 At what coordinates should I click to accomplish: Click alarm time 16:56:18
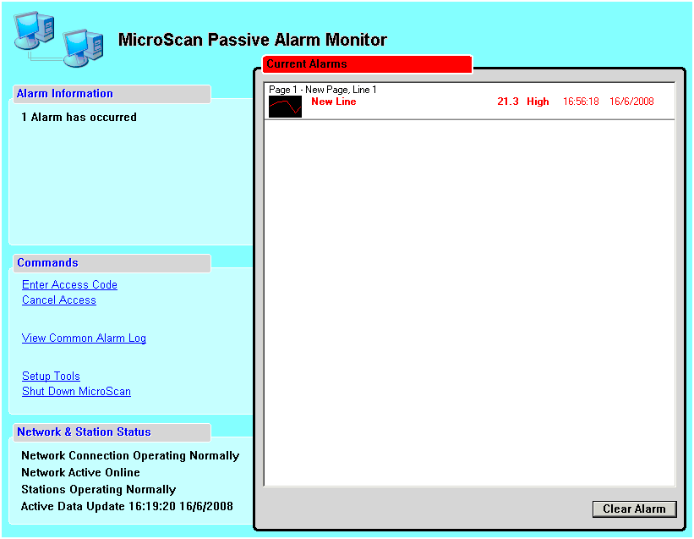coord(581,102)
